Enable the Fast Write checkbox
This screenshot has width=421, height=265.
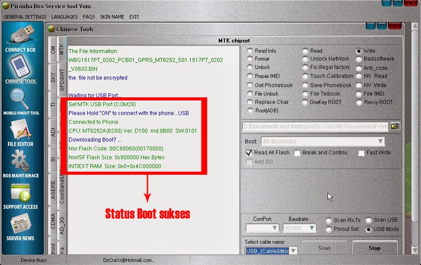pos(361,153)
